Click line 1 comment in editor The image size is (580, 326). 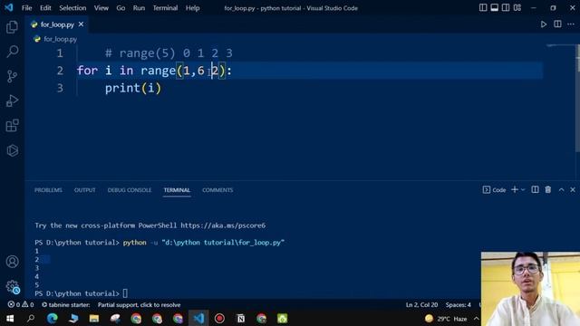(169, 53)
